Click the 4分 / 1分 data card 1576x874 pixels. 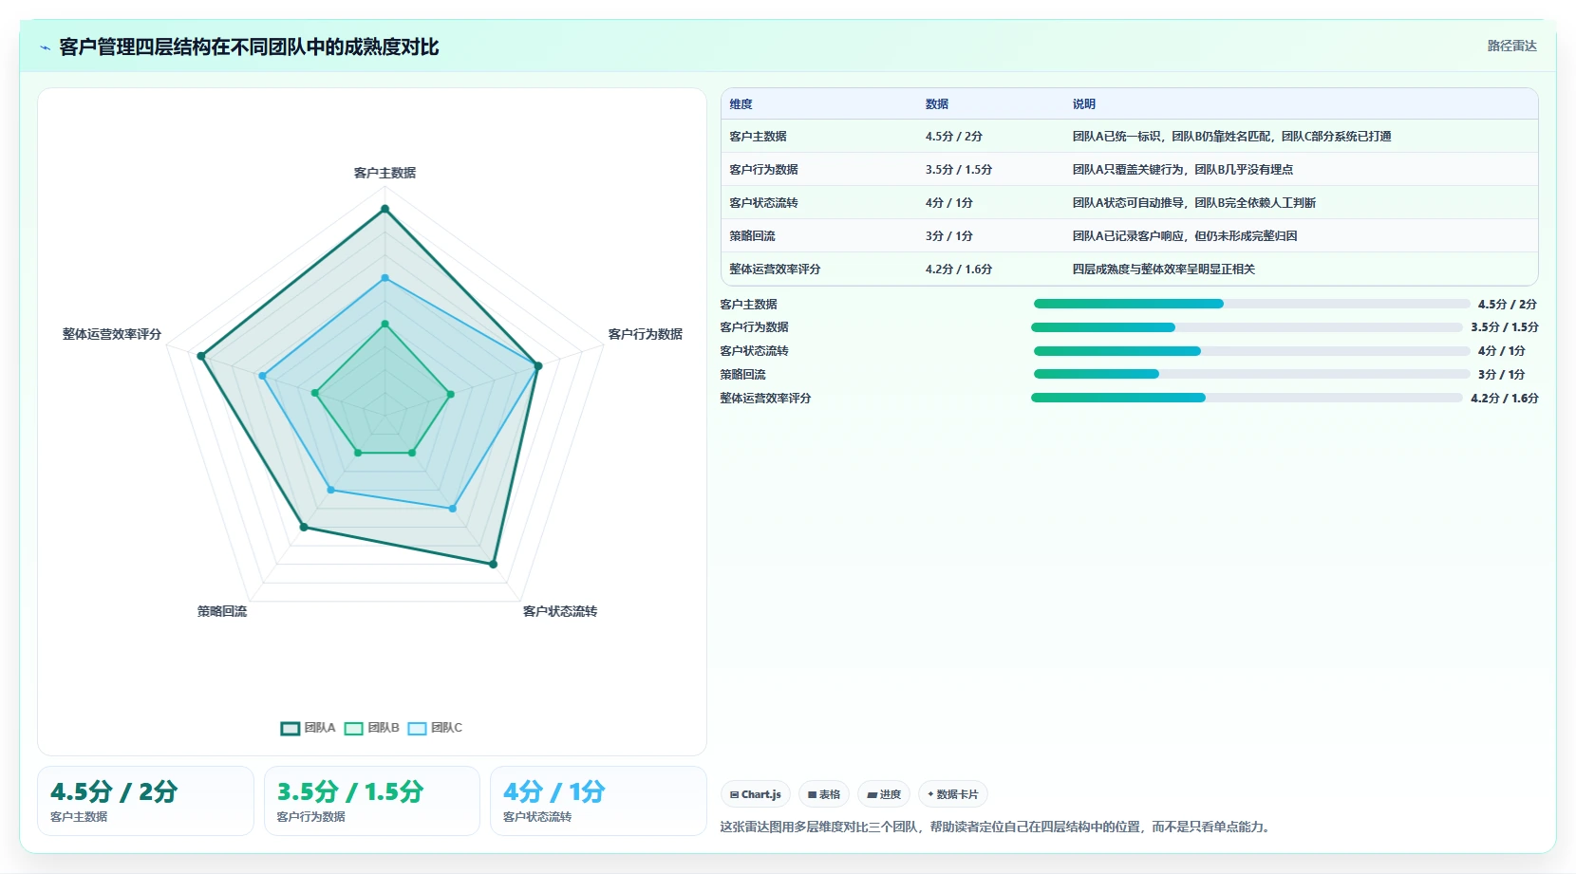(598, 801)
